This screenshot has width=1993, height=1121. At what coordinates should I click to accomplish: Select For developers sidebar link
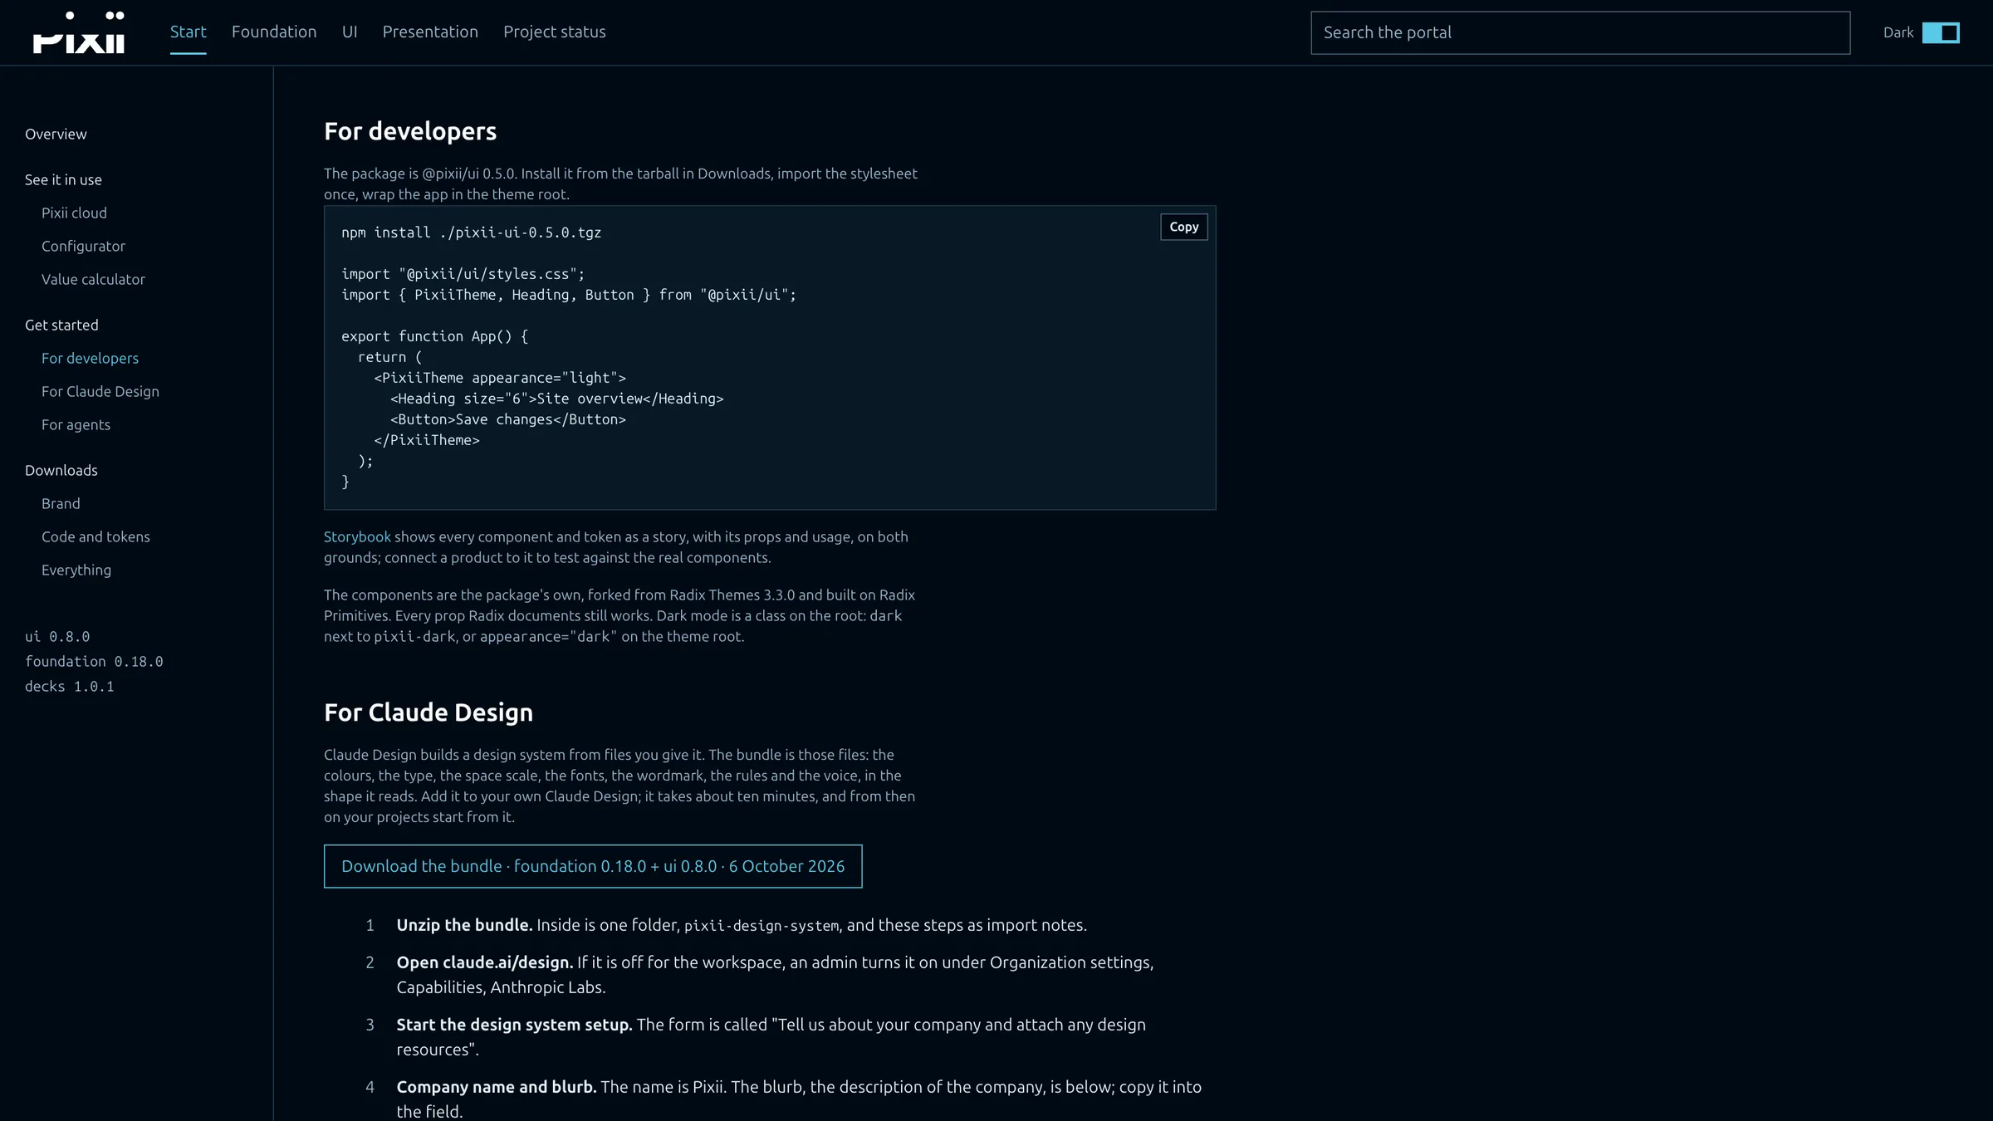[90, 358]
